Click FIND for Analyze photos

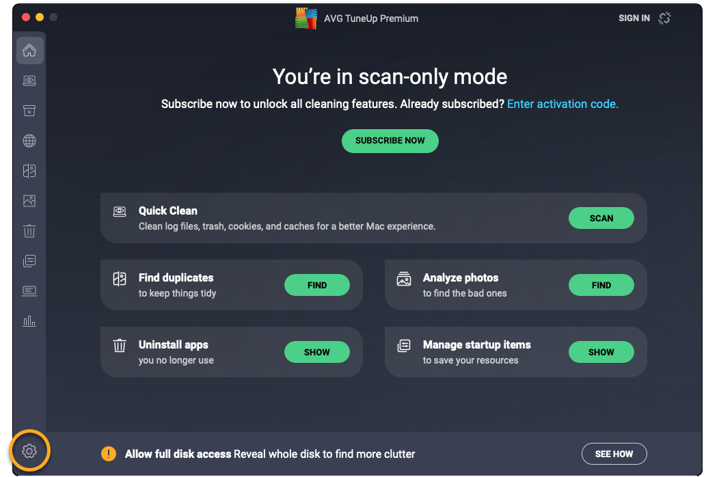point(601,285)
